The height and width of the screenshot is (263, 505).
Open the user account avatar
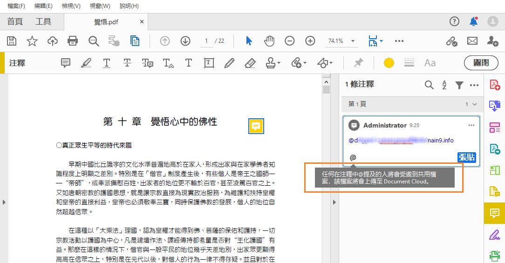(x=493, y=21)
